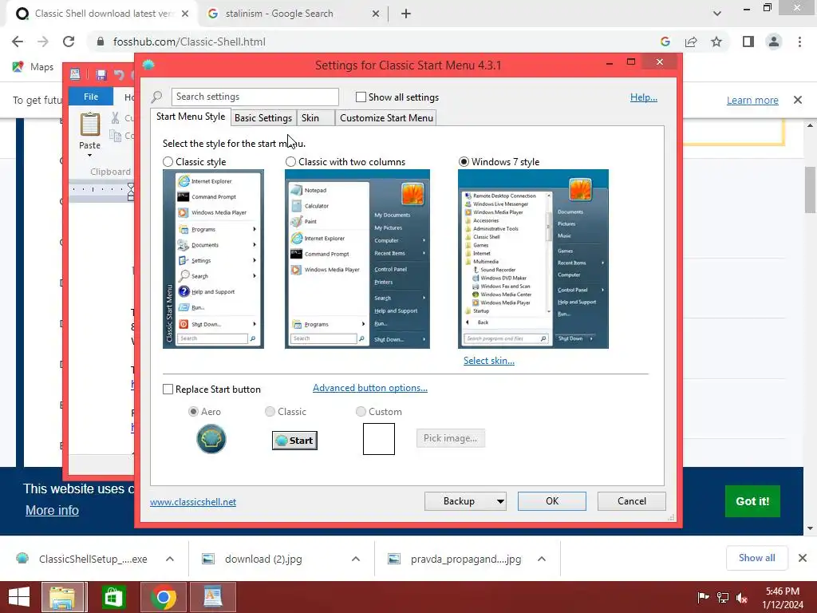
Task: Open Chrome side panel icon
Action: 748,42
